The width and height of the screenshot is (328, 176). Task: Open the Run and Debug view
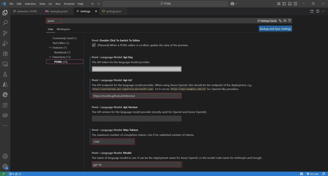[x=5, y=43]
